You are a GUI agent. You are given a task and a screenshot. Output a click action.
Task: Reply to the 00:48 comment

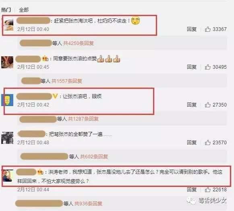pos(192,143)
